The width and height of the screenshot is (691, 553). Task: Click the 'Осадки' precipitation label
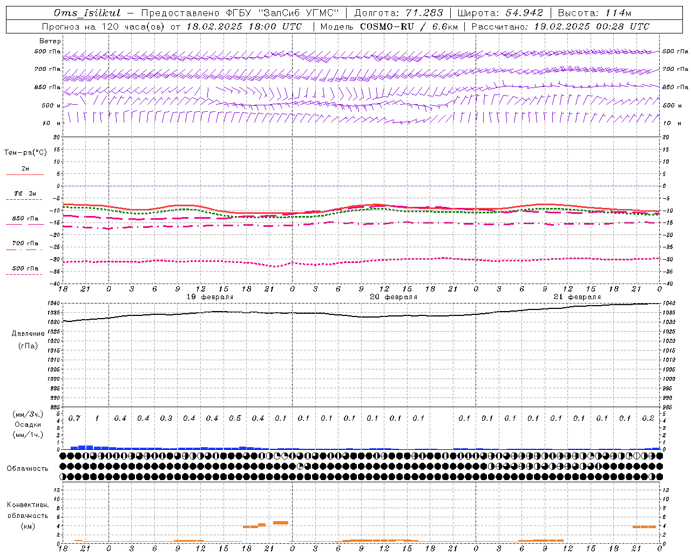28,424
